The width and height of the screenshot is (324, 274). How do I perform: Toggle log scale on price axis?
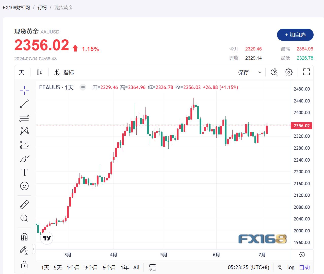[291, 267]
